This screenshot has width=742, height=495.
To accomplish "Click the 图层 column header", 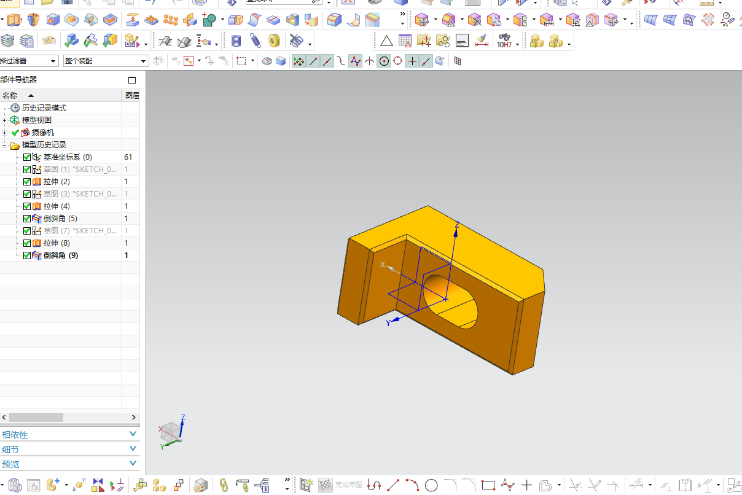I will pyautogui.click(x=131, y=95).
